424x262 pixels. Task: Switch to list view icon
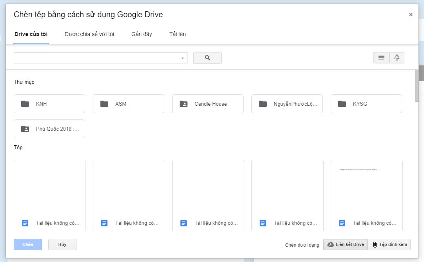381,58
